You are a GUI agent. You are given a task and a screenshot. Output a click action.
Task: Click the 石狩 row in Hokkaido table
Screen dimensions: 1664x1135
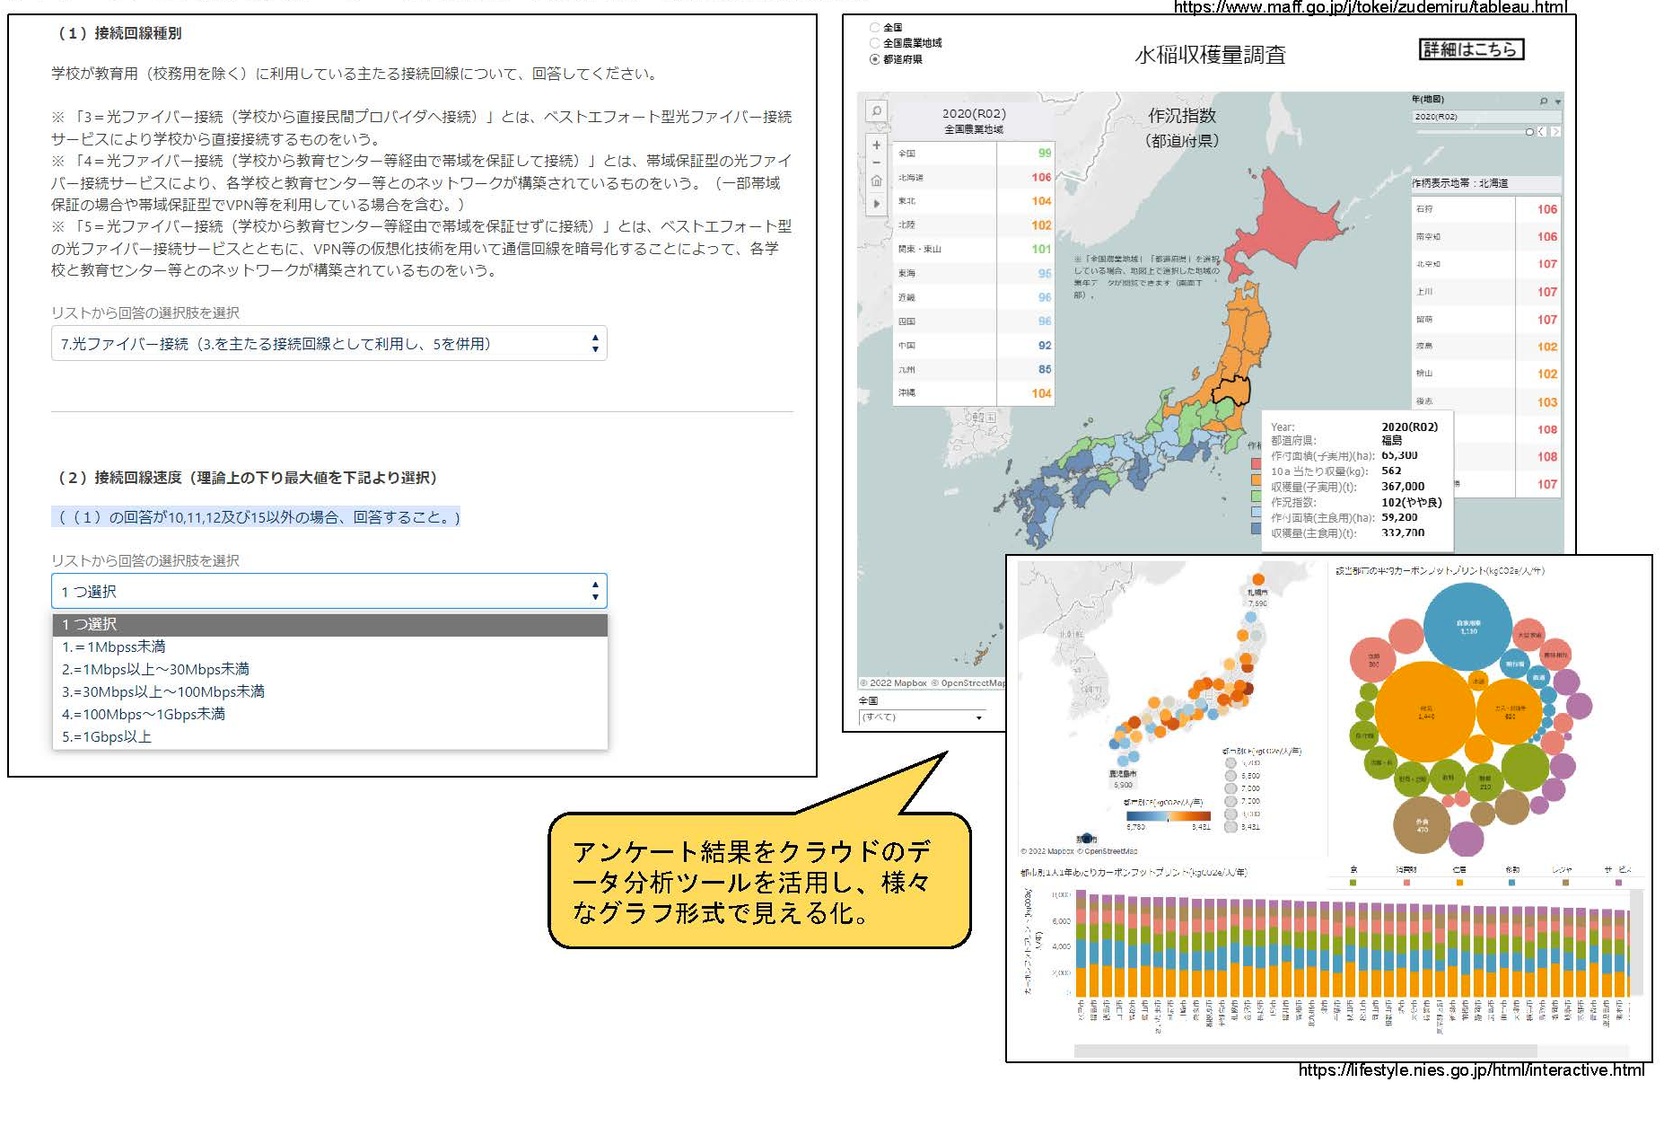point(1486,209)
